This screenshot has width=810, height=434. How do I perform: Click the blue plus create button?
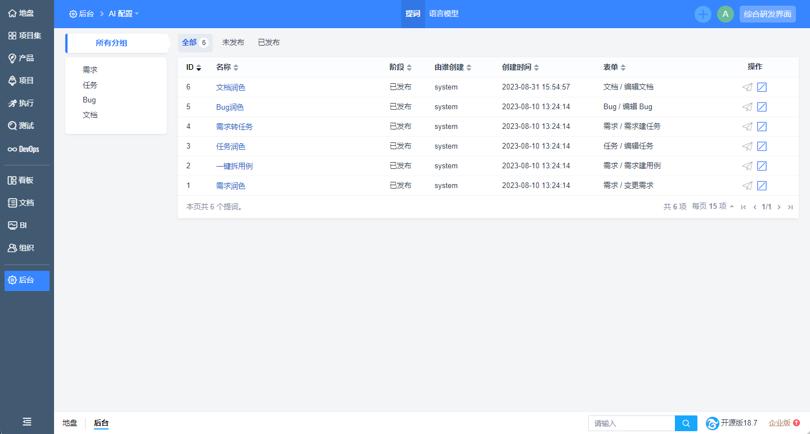702,14
